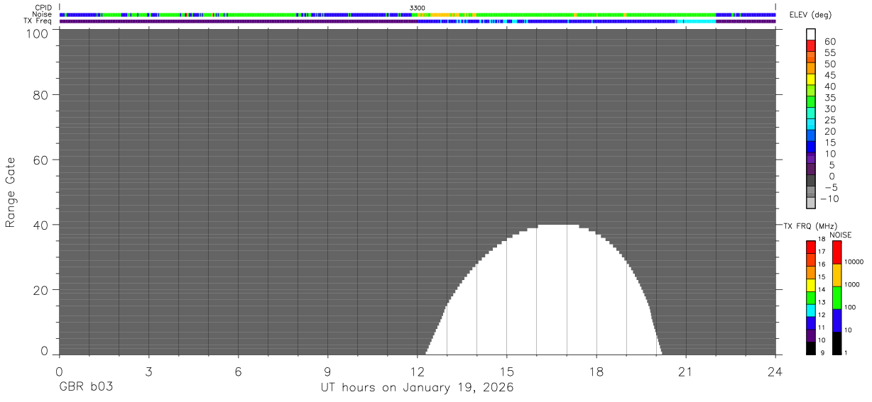Click the 80 tick on Range Gate axis
Screen dimensions: 872x402
point(40,94)
